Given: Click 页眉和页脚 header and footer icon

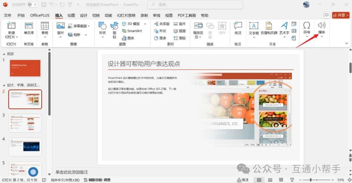Looking at the screenshot, I should [269, 26].
